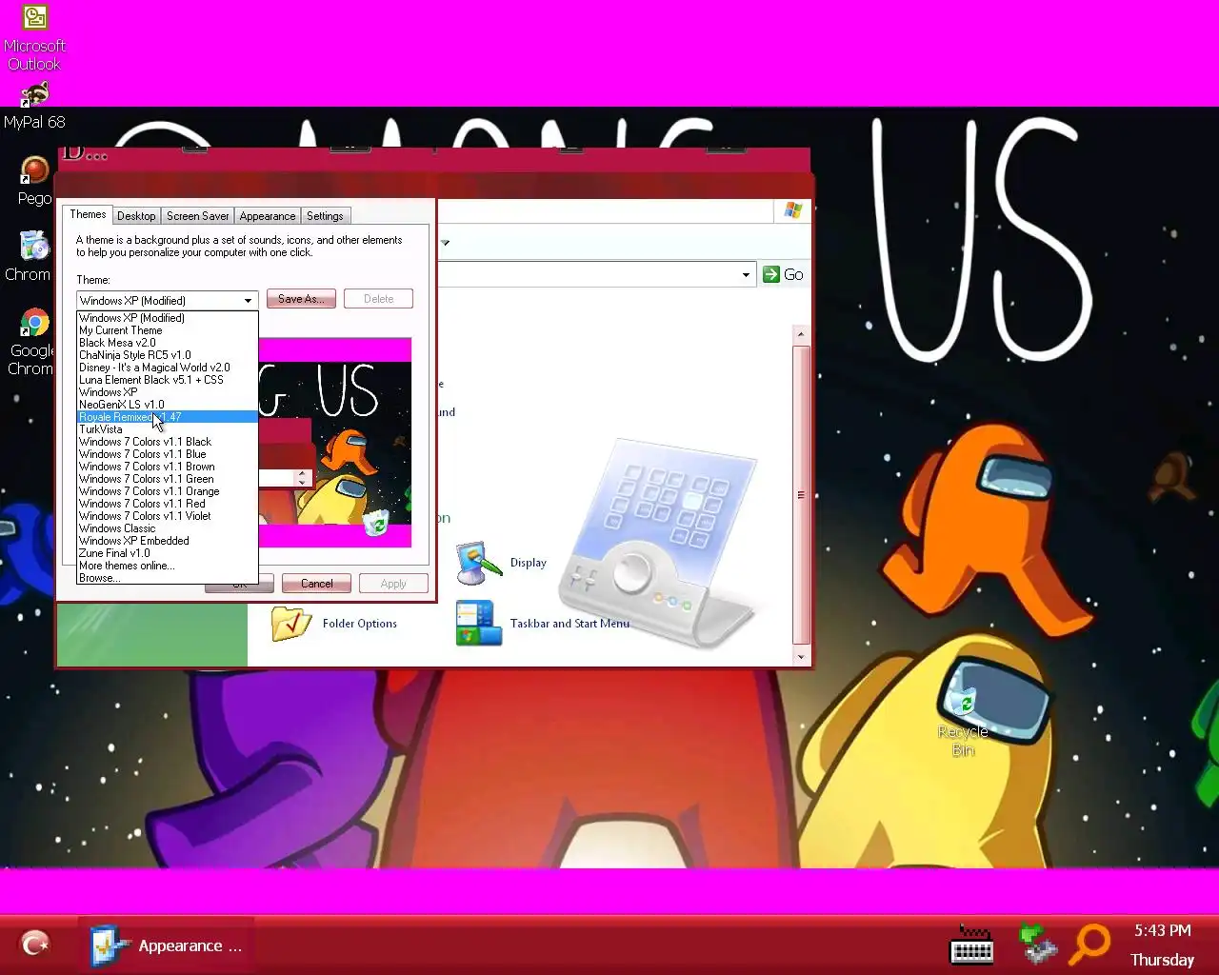1219x975 pixels.
Task: Click the Delete button
Action: coord(378,299)
